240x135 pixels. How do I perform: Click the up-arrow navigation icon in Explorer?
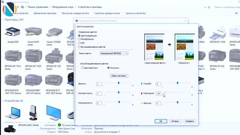click(18, 7)
